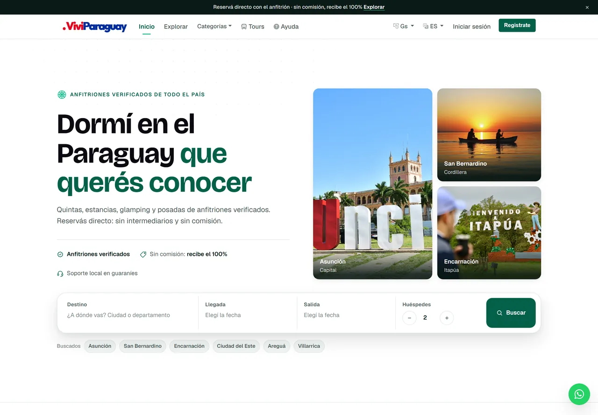Image resolution: width=598 pixels, height=415 pixels.
Task: Select the San Bernardino suggestion chip
Action: tap(142, 346)
